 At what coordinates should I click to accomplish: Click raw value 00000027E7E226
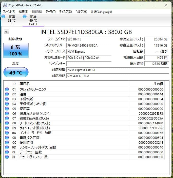tap(151, 128)
